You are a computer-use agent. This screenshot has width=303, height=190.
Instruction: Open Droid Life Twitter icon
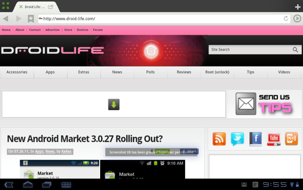pos(237,139)
